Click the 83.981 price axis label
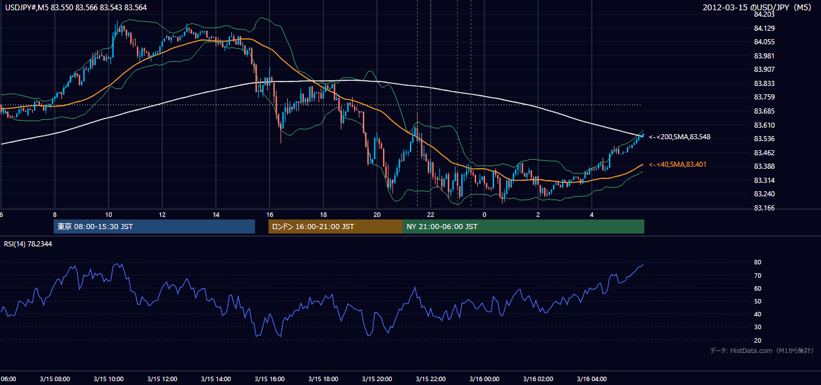 [x=764, y=56]
